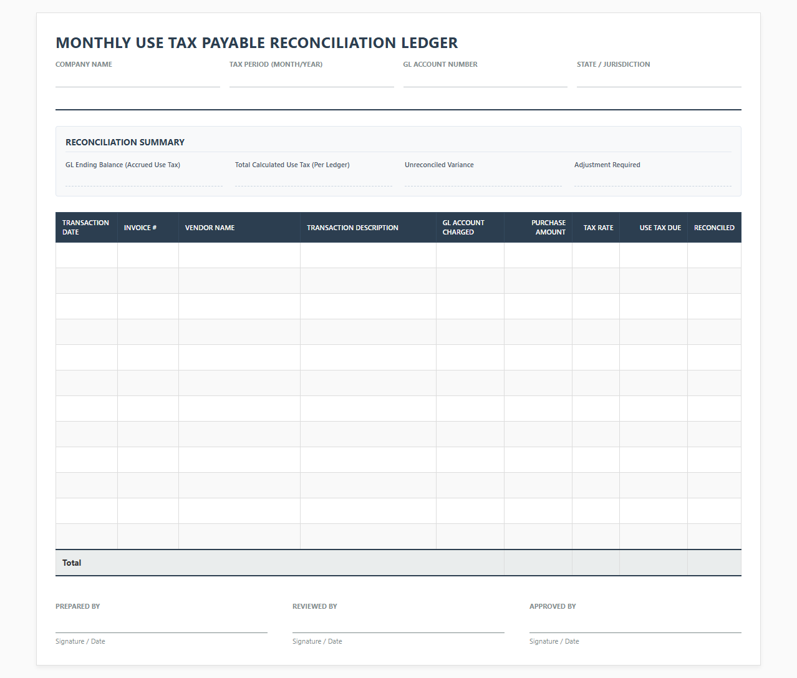Viewport: 797px width, 678px height.
Task: Select the Transaction Description column header
Action: [369, 228]
